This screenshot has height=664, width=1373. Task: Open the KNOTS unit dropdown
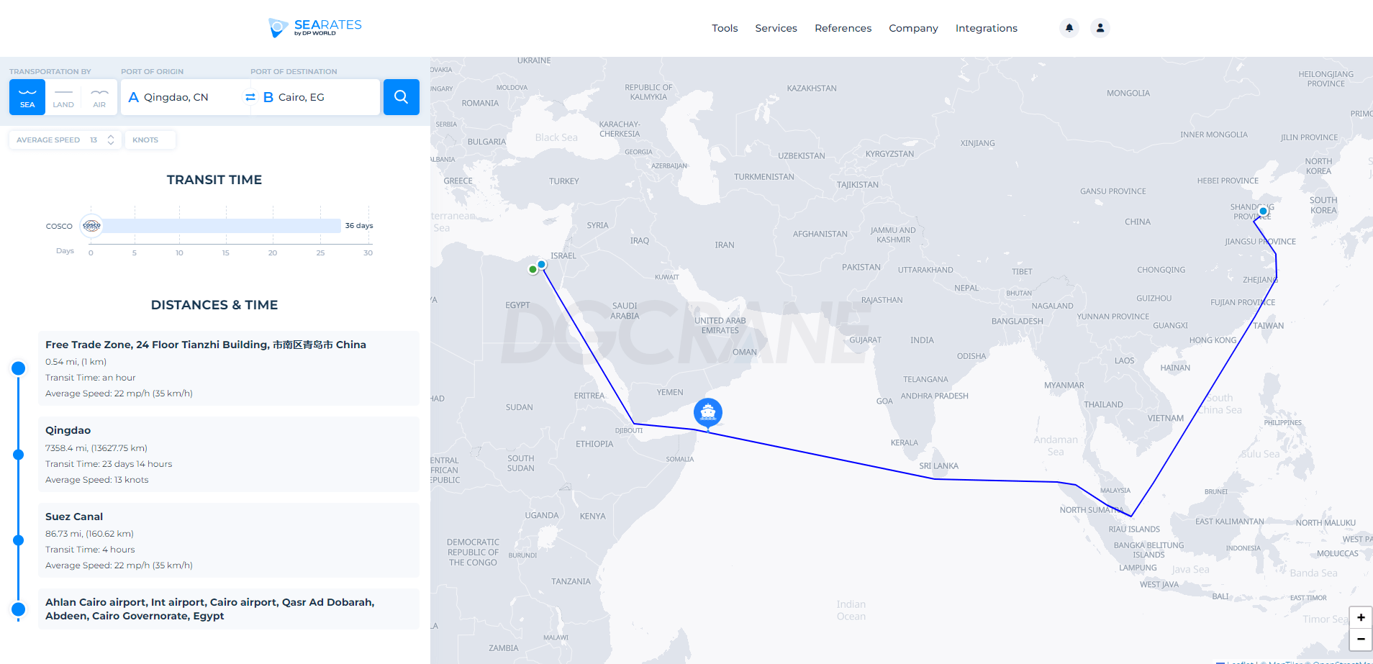(x=150, y=140)
